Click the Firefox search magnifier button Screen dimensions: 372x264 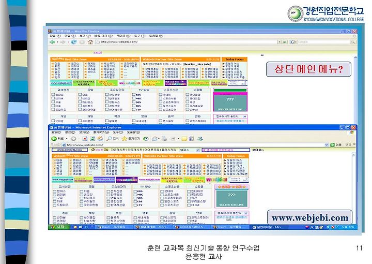tap(353, 42)
